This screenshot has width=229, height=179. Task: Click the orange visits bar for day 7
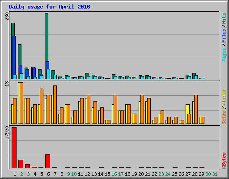click(x=55, y=105)
